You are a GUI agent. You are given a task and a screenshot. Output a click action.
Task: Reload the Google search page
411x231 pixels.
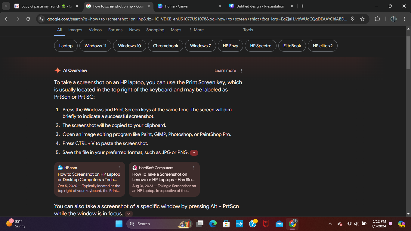click(x=28, y=19)
